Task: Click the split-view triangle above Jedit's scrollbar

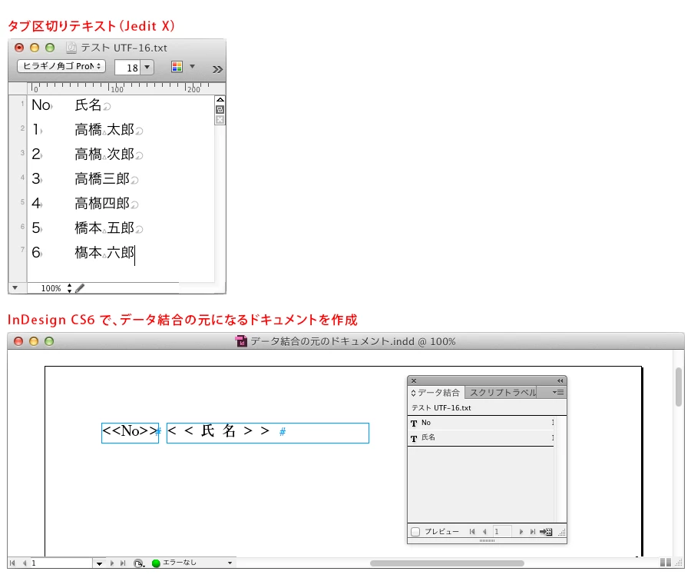Action: pos(220,100)
